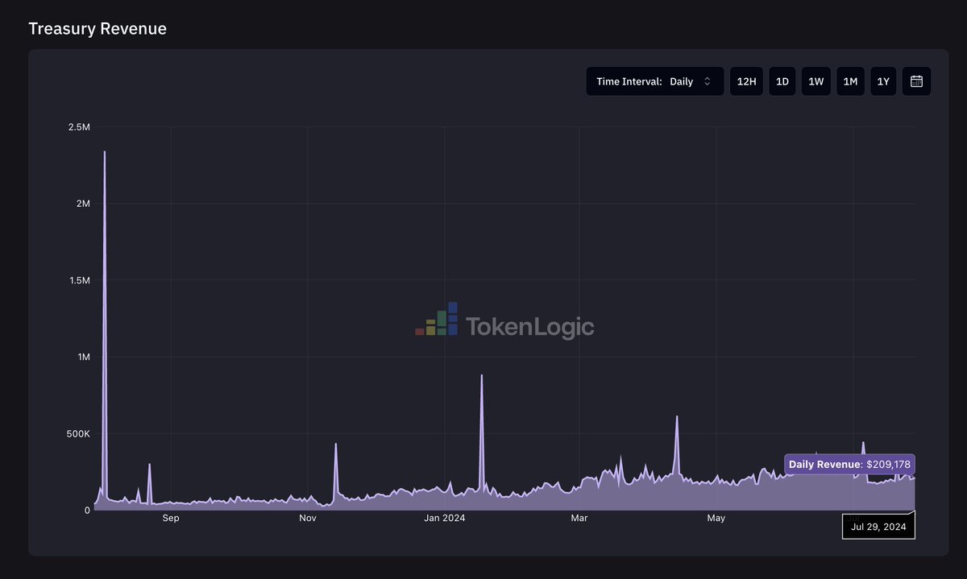Click the 500K y-axis gridline label
Image resolution: width=967 pixels, height=579 pixels.
tap(78, 433)
